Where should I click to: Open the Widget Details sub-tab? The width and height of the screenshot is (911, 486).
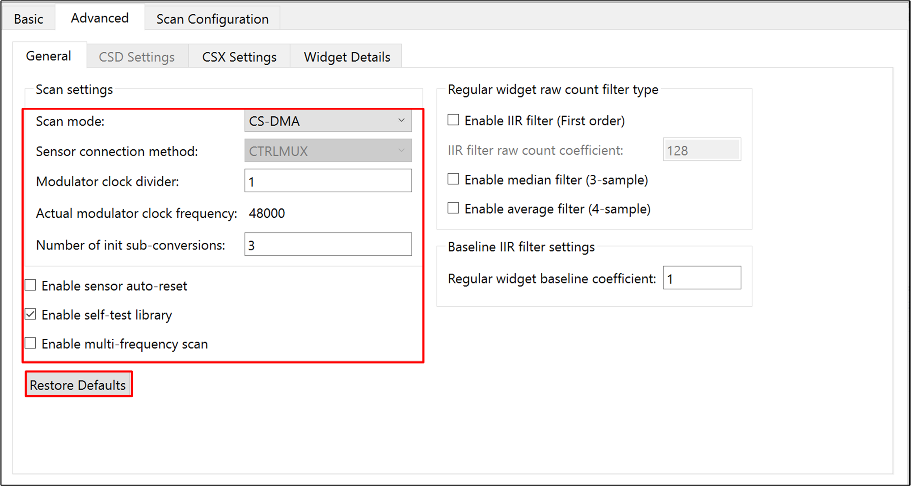coord(347,57)
